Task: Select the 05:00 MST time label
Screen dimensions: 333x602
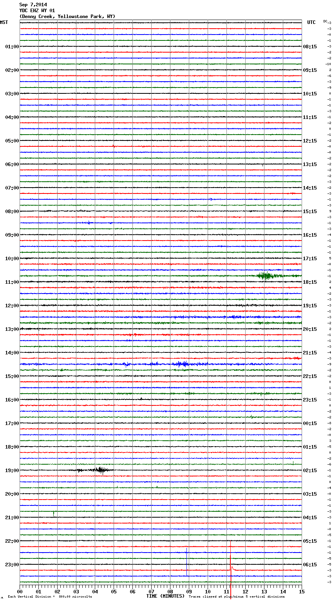Action: (12, 141)
